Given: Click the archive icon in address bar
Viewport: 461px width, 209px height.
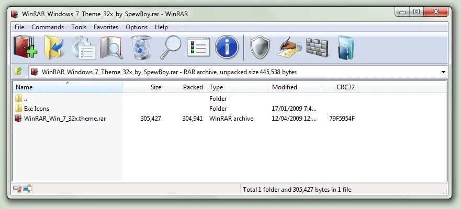Looking at the screenshot, I should [35, 72].
